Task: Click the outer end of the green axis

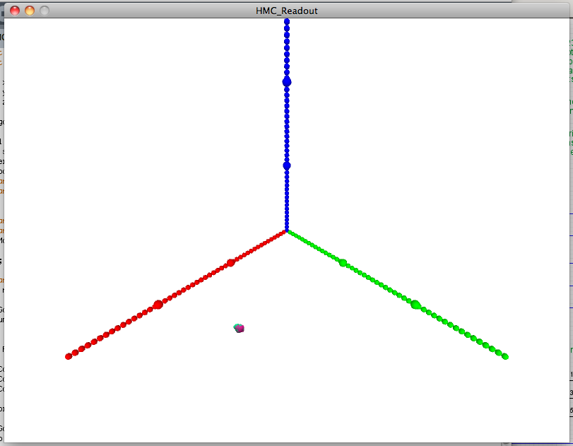Action: [x=505, y=357]
